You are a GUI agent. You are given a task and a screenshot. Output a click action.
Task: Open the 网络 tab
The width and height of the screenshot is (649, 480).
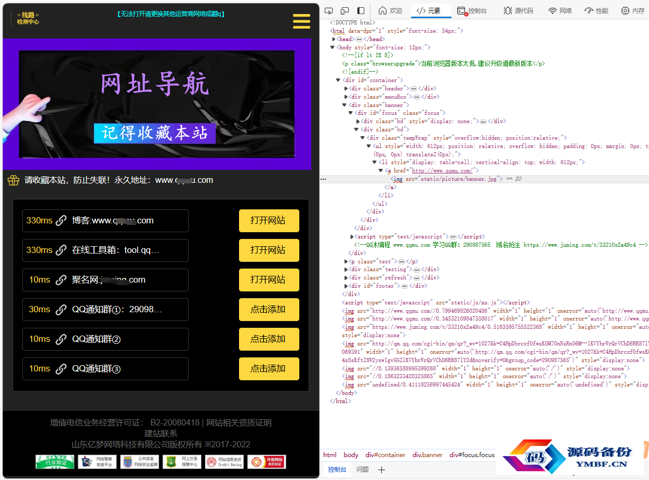tap(560, 10)
